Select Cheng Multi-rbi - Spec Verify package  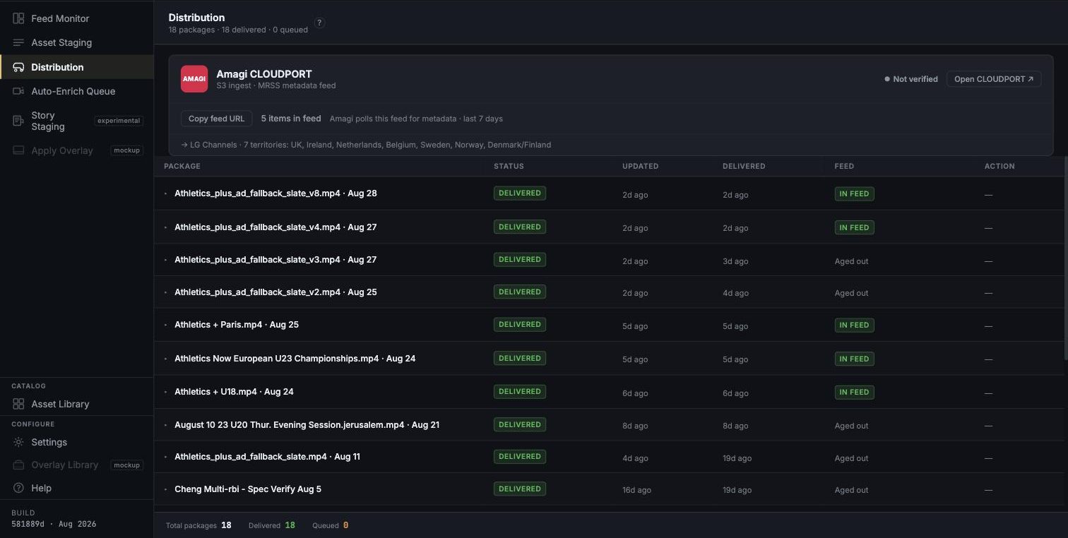(x=248, y=489)
